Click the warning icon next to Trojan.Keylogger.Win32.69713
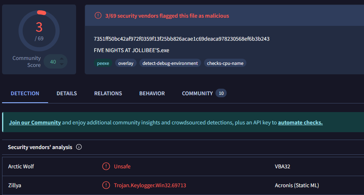Screen dimensions: 364x195 [x=106, y=185]
